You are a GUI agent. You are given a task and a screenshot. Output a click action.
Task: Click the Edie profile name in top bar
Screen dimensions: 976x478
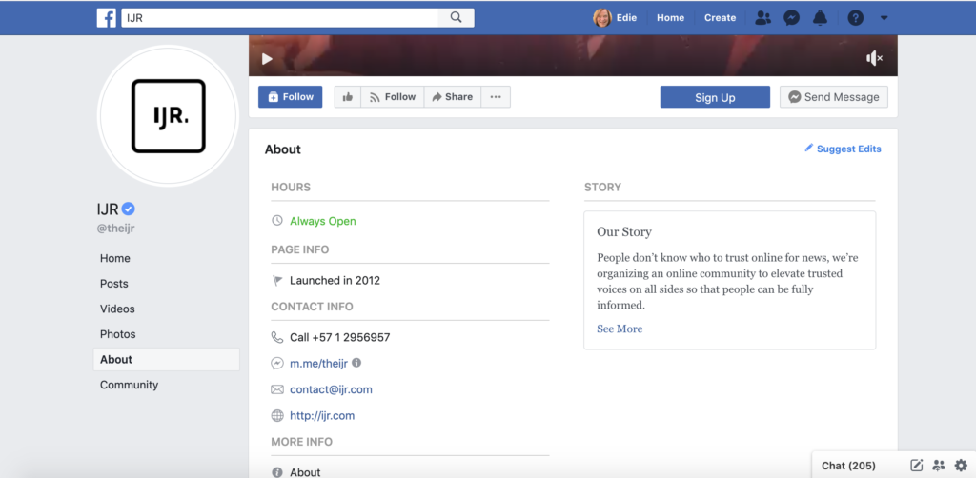626,18
